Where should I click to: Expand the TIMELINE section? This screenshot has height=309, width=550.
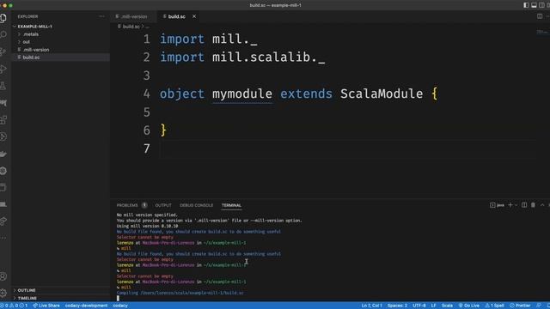pos(27,298)
